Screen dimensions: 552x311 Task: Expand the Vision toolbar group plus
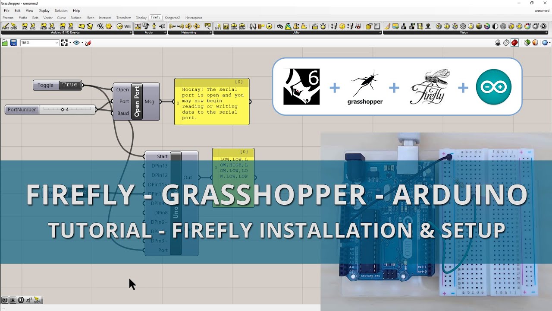pyautogui.click(x=547, y=32)
